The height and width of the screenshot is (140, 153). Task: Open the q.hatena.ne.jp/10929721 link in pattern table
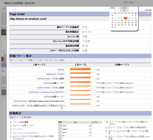point(50,92)
